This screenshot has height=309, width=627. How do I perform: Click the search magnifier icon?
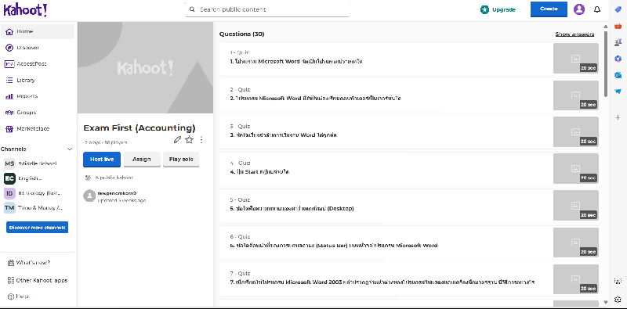point(192,9)
